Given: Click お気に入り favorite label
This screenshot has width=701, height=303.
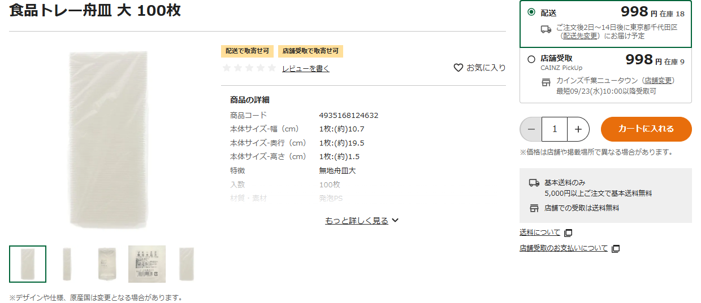Looking at the screenshot, I should pos(486,68).
